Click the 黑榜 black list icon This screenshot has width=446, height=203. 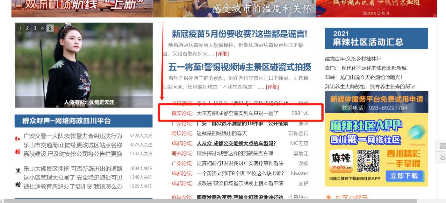coord(18,177)
